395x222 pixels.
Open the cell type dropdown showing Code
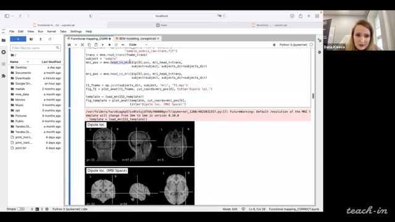pos(138,45)
